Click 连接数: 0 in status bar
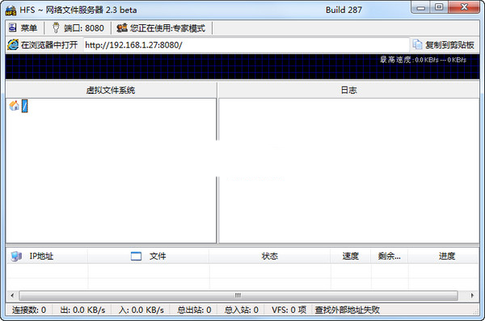This screenshot has width=485, height=321. coord(29,310)
